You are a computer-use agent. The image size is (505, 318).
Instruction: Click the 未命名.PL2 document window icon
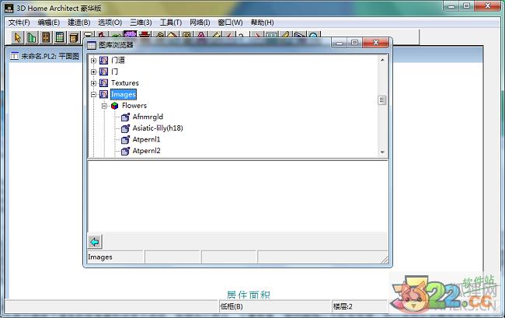coord(14,56)
